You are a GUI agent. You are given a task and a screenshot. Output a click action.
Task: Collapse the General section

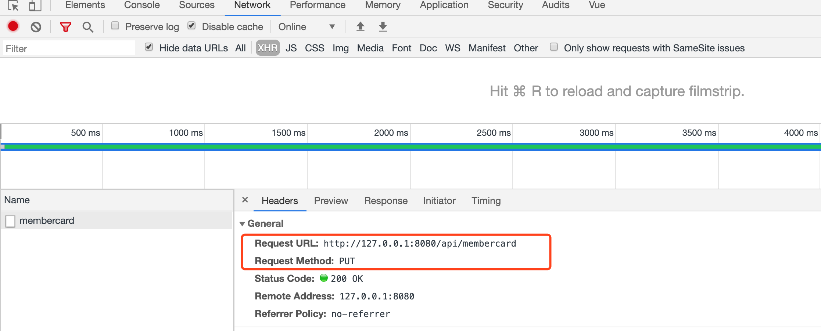coord(242,223)
